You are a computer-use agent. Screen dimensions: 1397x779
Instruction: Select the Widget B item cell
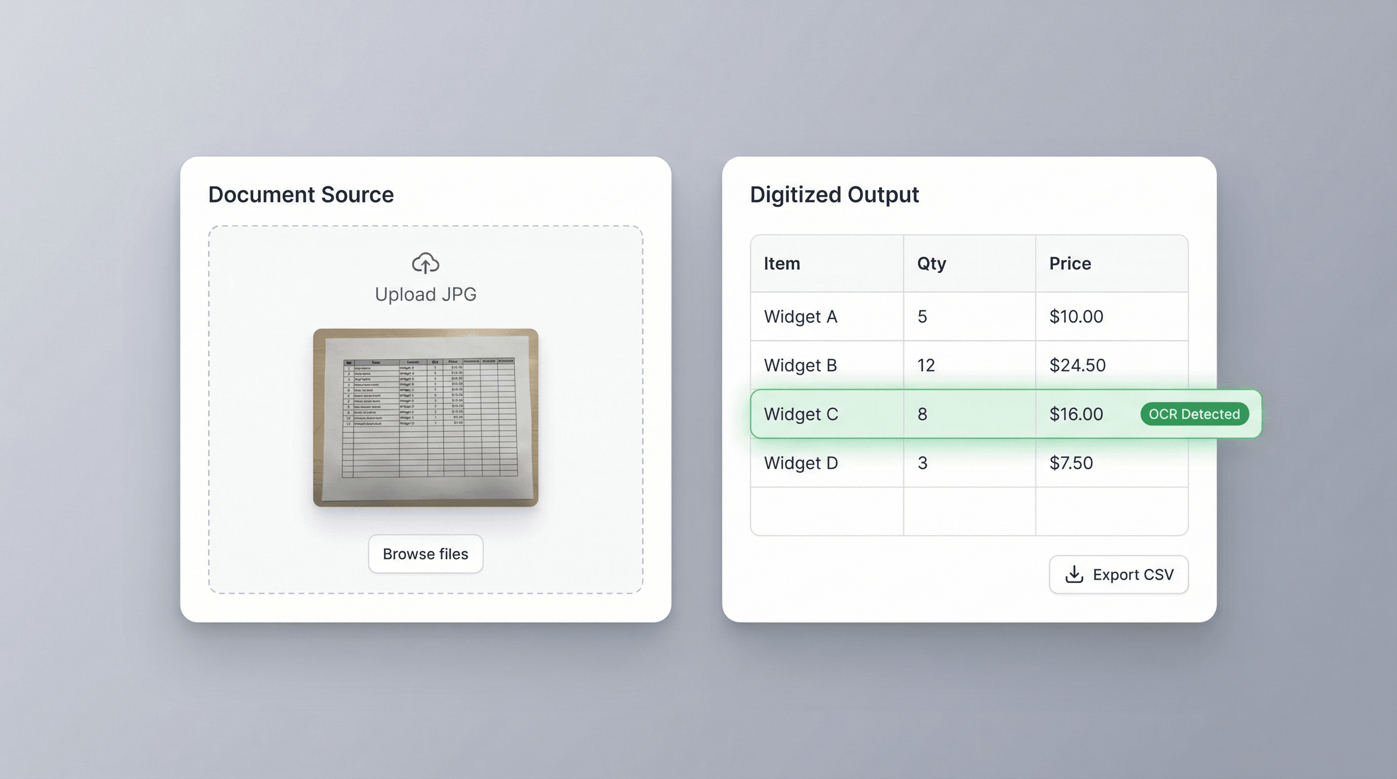[x=801, y=365]
